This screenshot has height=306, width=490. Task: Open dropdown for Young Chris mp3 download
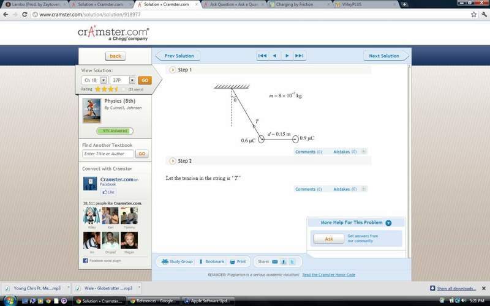pos(68,288)
